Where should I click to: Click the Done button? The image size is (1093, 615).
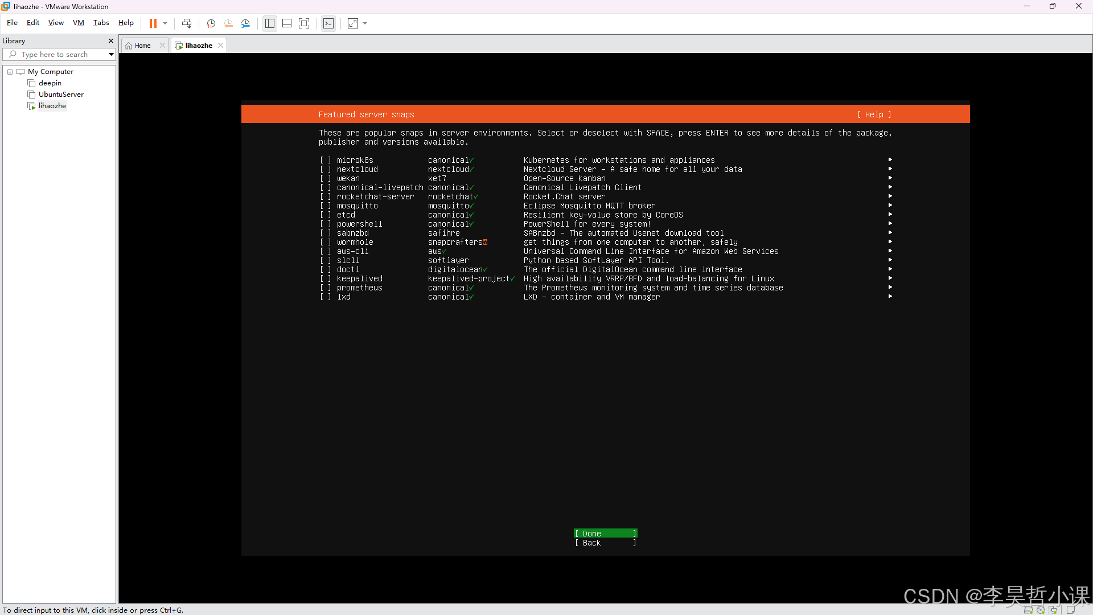click(605, 534)
